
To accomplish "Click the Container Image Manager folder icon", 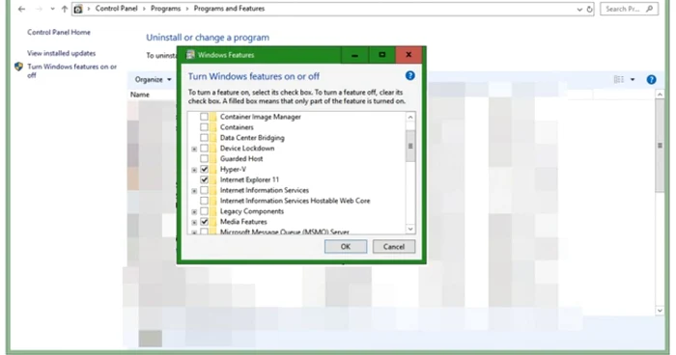I will 213,117.
